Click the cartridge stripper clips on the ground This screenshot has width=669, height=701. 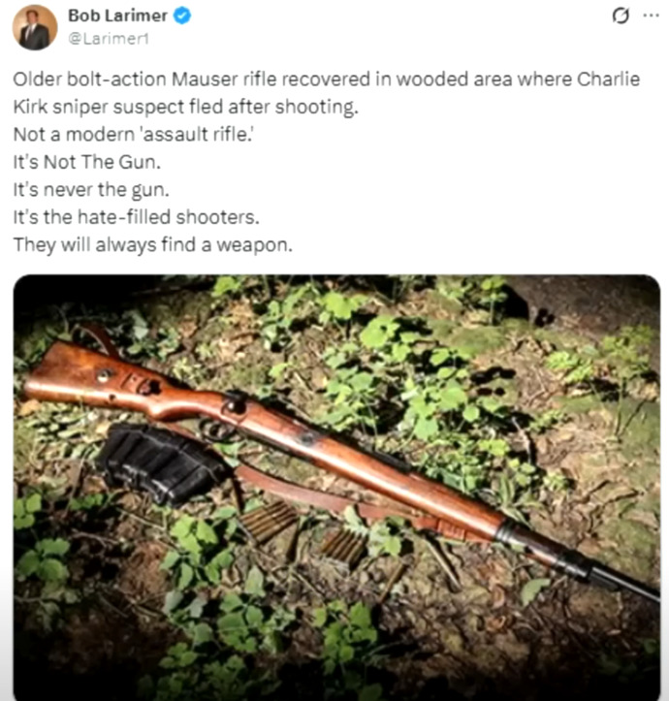click(x=304, y=533)
